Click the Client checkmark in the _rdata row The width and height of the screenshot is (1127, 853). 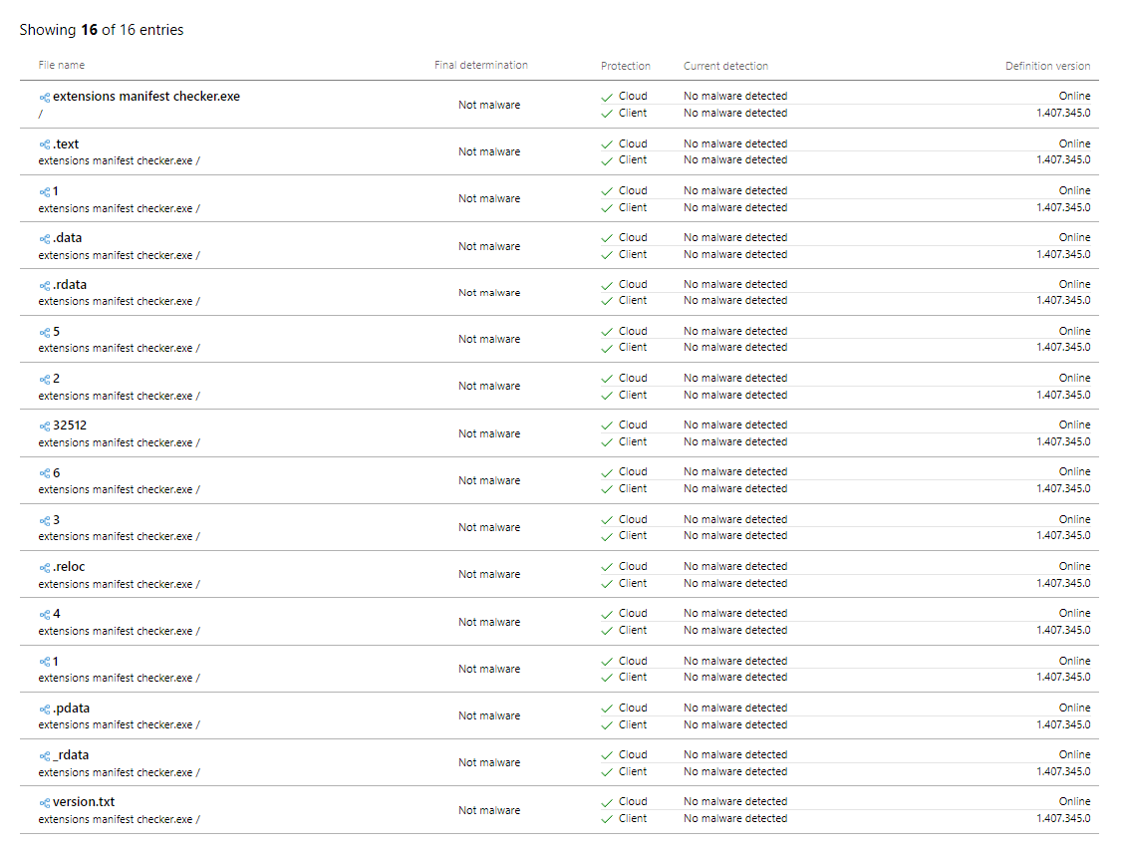[x=607, y=772]
